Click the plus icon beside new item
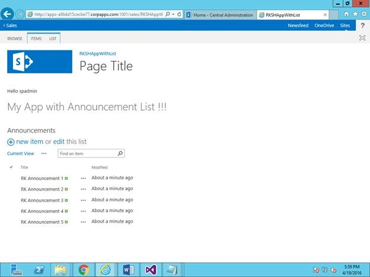Viewport: 370px width, 277px height. pyautogui.click(x=11, y=142)
